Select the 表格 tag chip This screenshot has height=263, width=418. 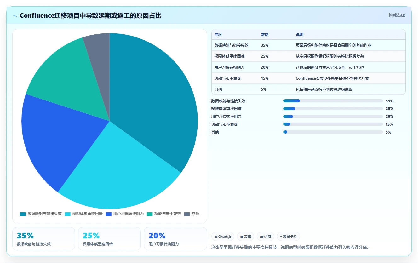246,237
